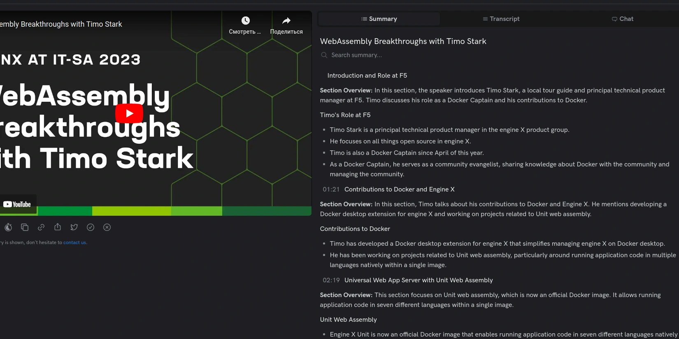Screen dimensions: 679x339
Task: Click the copy summary icon
Action: [x=25, y=227]
